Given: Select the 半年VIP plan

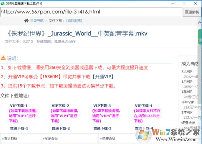Looking at the screenshot, I should pyautogui.click(x=188, y=102).
